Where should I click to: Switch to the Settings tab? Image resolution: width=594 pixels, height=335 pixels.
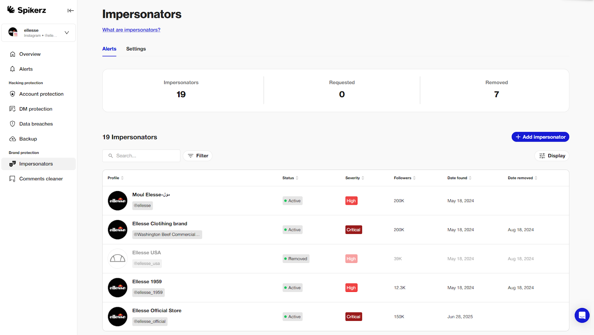136,49
